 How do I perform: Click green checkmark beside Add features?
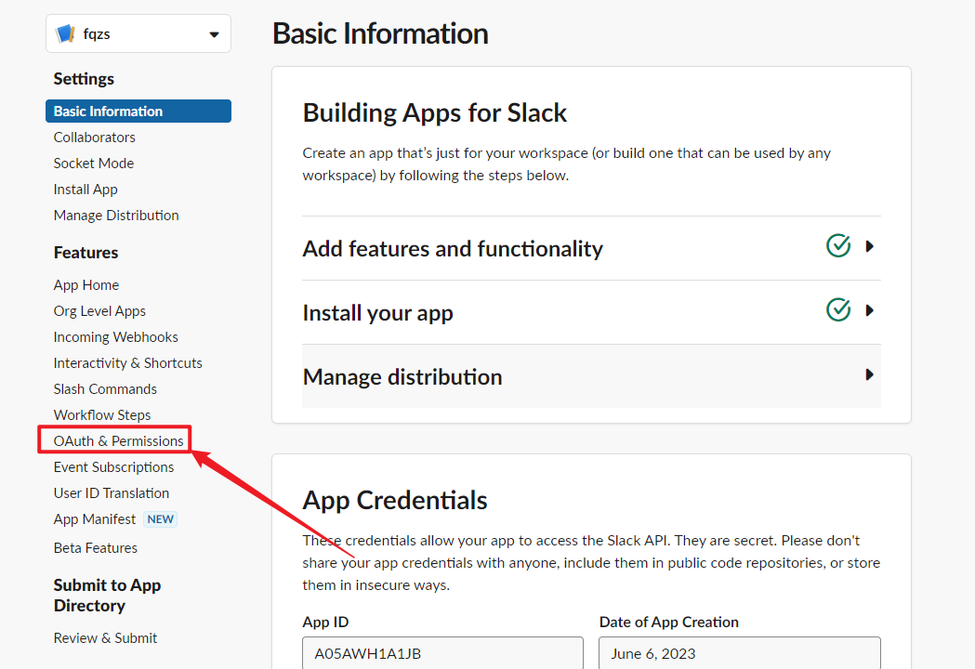tap(838, 246)
